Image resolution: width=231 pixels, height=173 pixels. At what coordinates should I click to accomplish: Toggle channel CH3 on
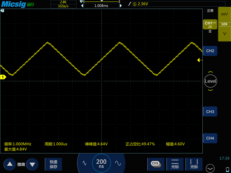click(x=210, y=112)
